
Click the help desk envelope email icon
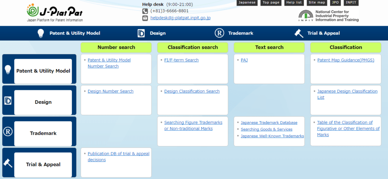[x=145, y=18]
